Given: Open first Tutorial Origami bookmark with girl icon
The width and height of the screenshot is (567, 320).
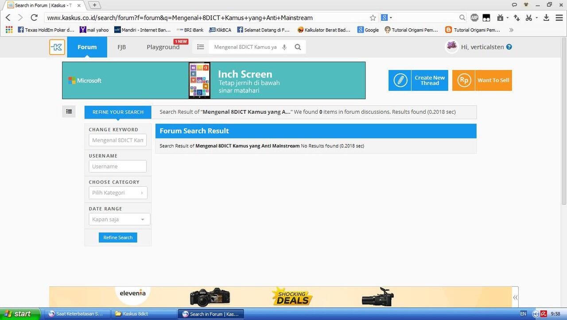Looking at the screenshot, I should tap(411, 30).
